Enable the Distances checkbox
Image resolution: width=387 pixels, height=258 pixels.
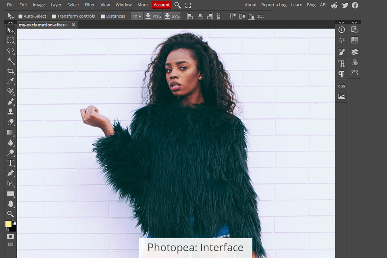point(103,17)
